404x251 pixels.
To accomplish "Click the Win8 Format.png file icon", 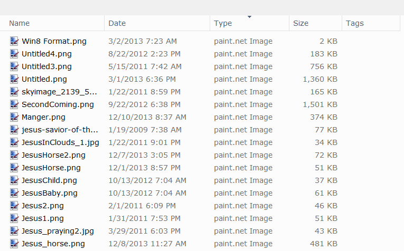I will 14,41.
